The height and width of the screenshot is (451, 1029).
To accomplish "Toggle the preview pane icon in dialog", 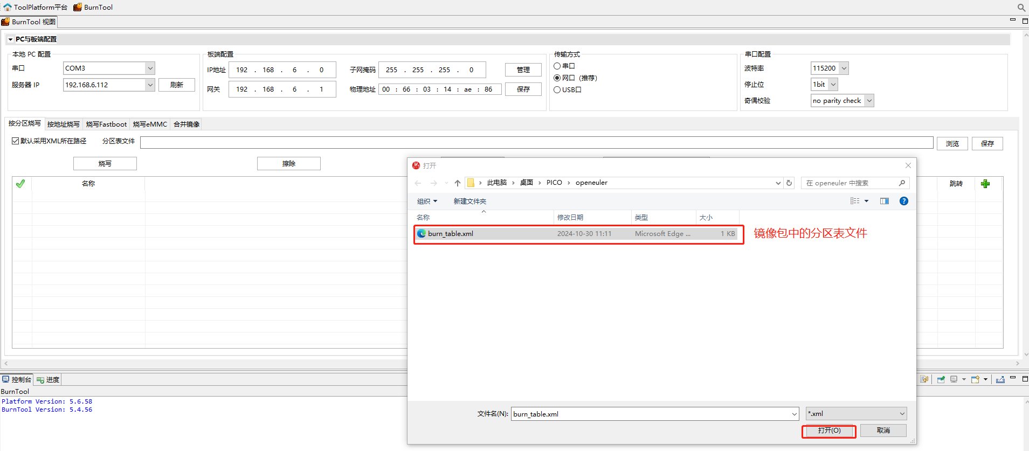I will pyautogui.click(x=885, y=201).
